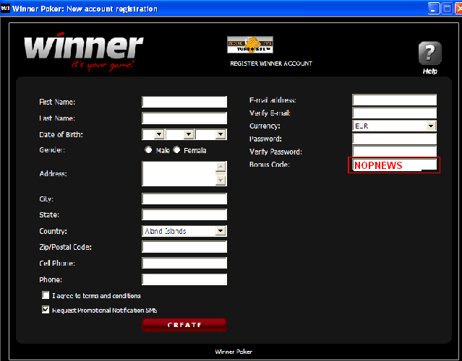Image resolution: width=462 pixels, height=361 pixels.
Task: Click the E-mail address input field
Action: tap(394, 100)
